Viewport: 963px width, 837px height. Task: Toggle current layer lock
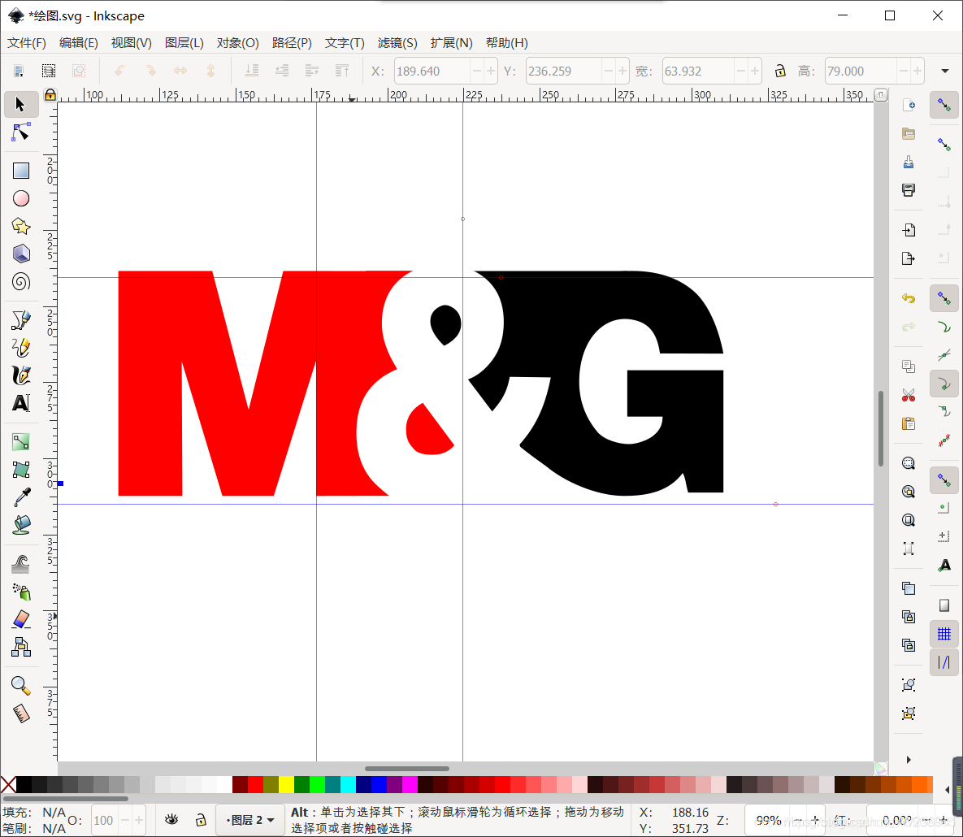200,820
